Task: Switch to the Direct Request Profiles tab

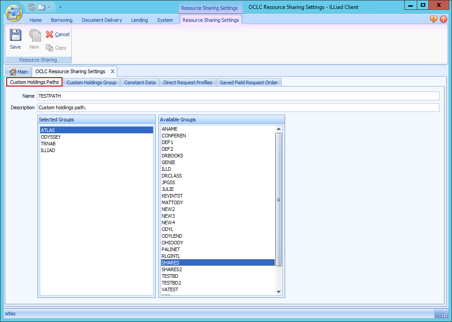Action: coord(187,82)
